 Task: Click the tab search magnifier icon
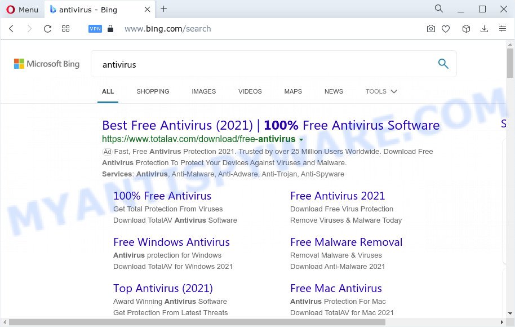coord(439,8)
